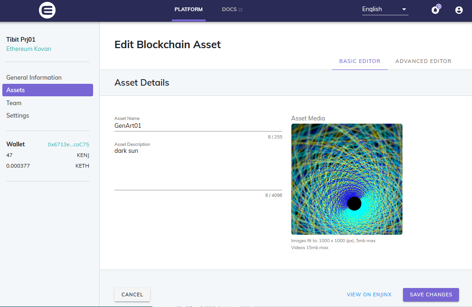The image size is (472, 307).
Task: Click the external link icon beside DOCS
Action: pyautogui.click(x=240, y=10)
